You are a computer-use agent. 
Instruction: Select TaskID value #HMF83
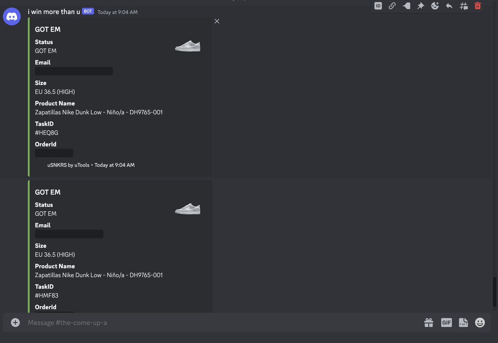coord(46,295)
